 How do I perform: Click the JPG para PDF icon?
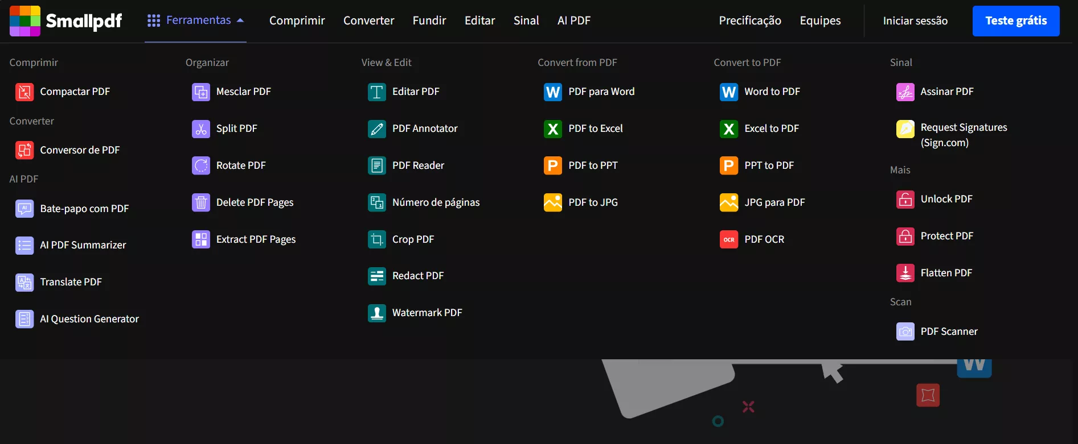point(729,203)
